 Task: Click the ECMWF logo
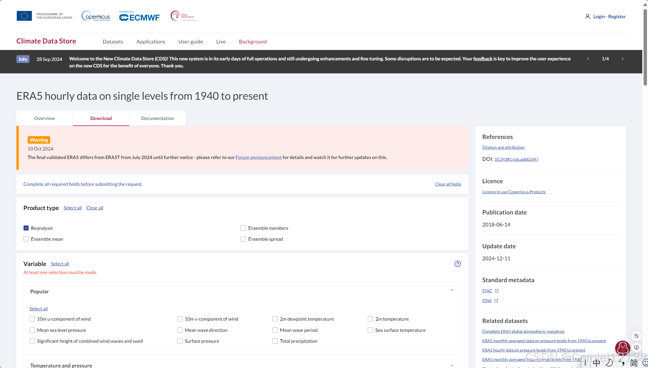pyautogui.click(x=139, y=17)
